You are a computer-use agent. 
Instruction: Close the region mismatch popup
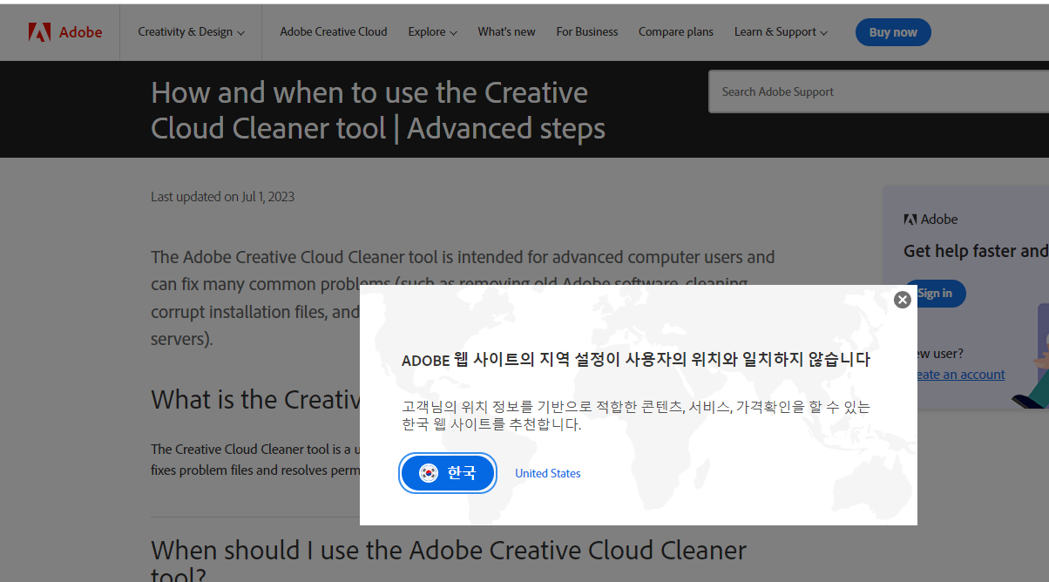pyautogui.click(x=903, y=300)
